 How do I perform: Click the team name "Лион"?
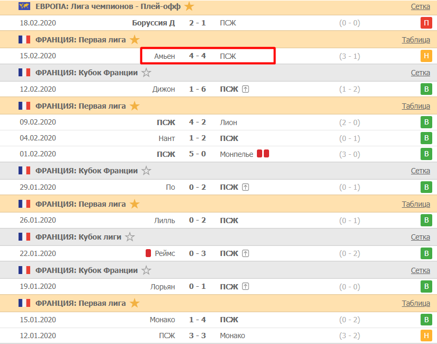pos(228,122)
